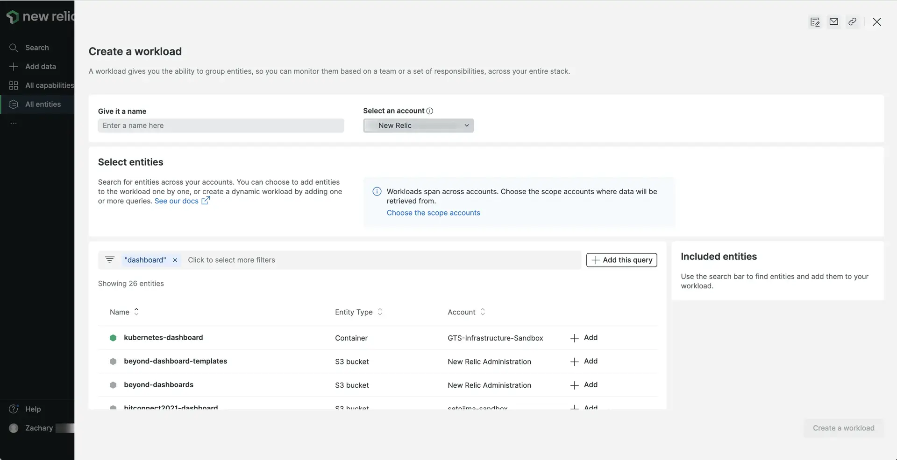The width and height of the screenshot is (897, 460).
Task: Add beyond-dashboards to workload
Action: 584,385
